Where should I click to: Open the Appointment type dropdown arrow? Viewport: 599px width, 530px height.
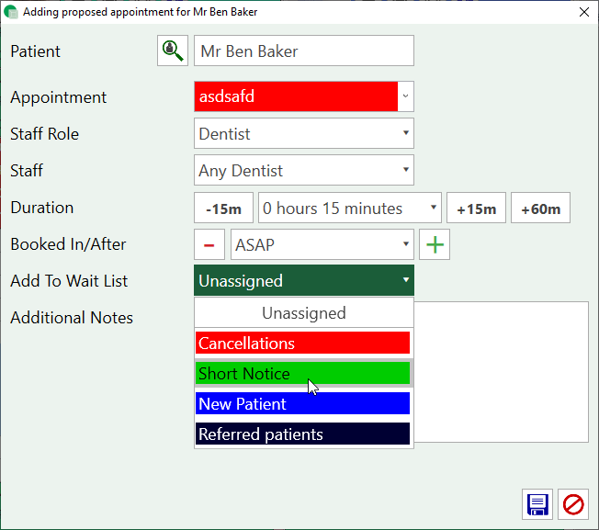[406, 96]
